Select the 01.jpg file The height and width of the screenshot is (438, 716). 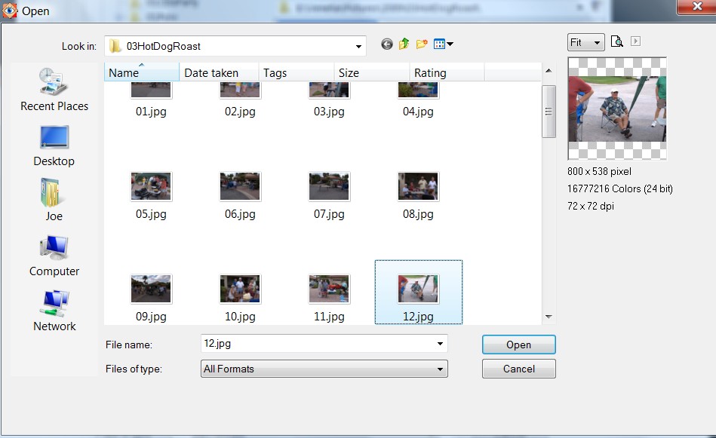point(151,100)
